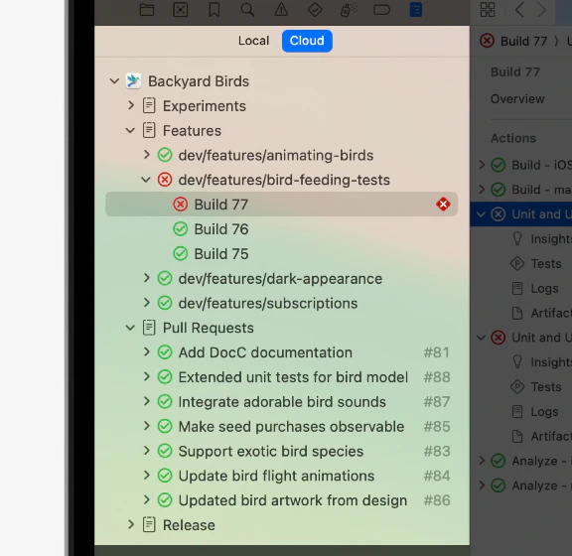Click the related items grid icon
The width and height of the screenshot is (572, 556).
point(488,10)
